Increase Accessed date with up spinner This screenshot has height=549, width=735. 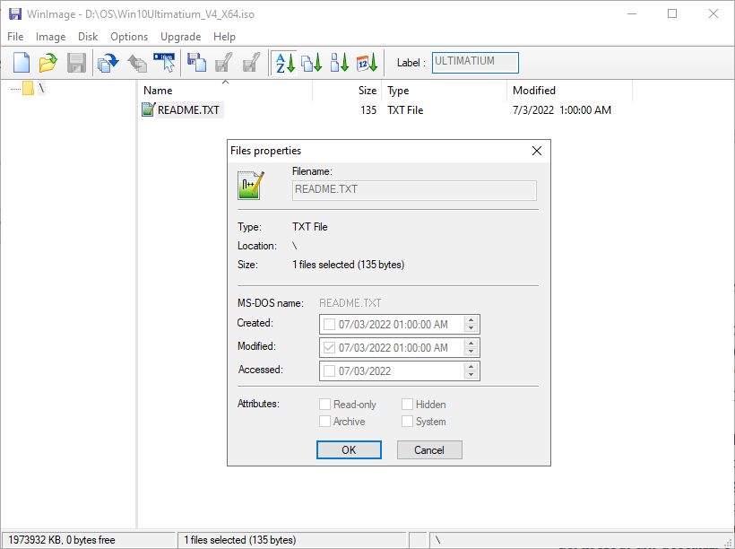point(471,367)
